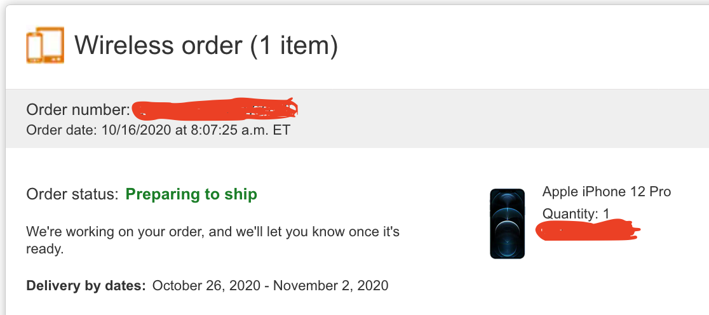Click the '(1 item)' count in heading
Screen dimensions: 709x315
[294, 46]
